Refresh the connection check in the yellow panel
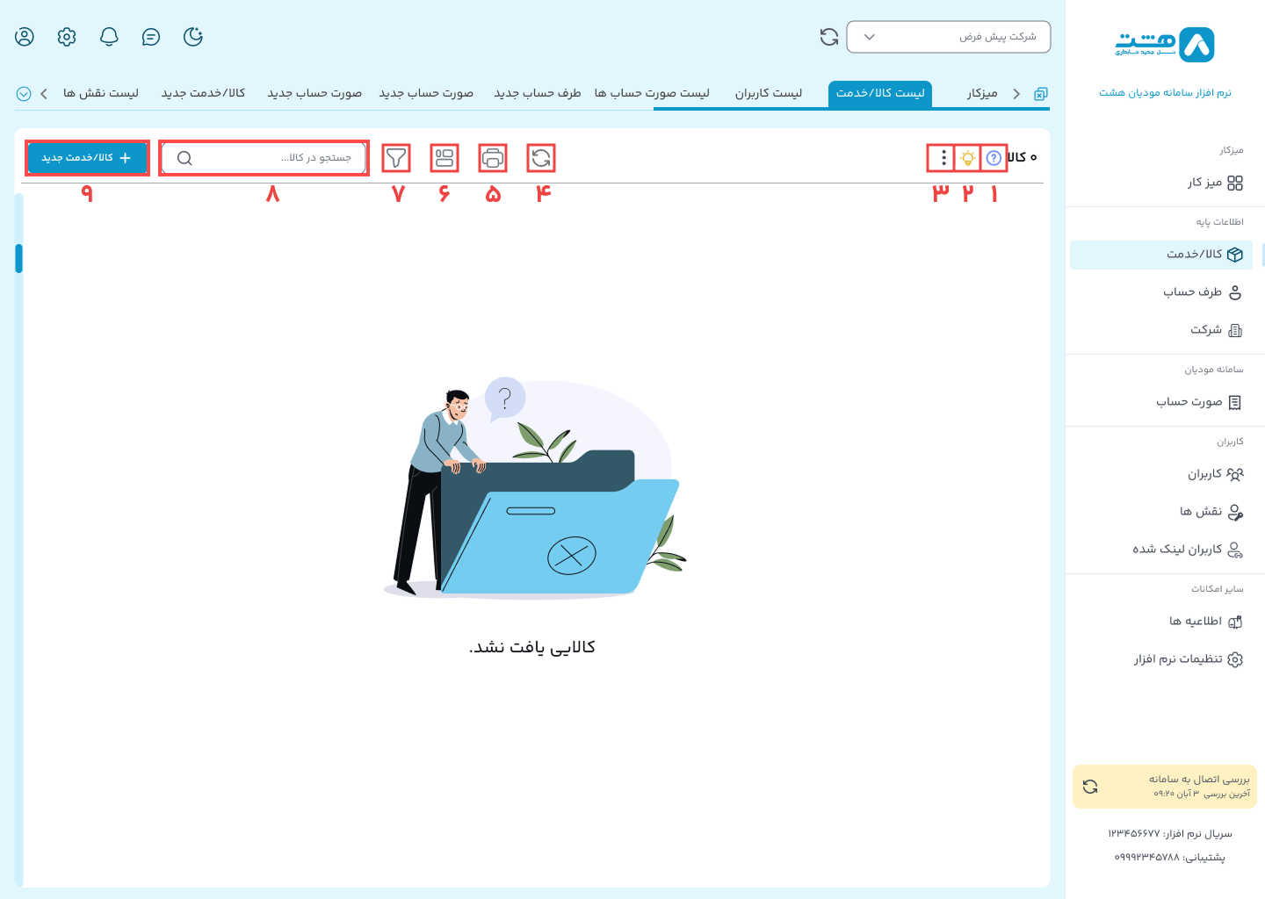The image size is (1265, 899). (x=1091, y=786)
